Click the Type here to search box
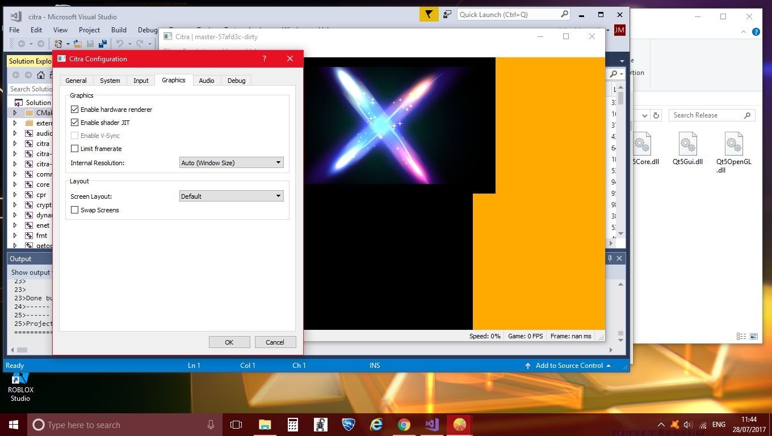The height and width of the screenshot is (436, 772). pos(124,425)
